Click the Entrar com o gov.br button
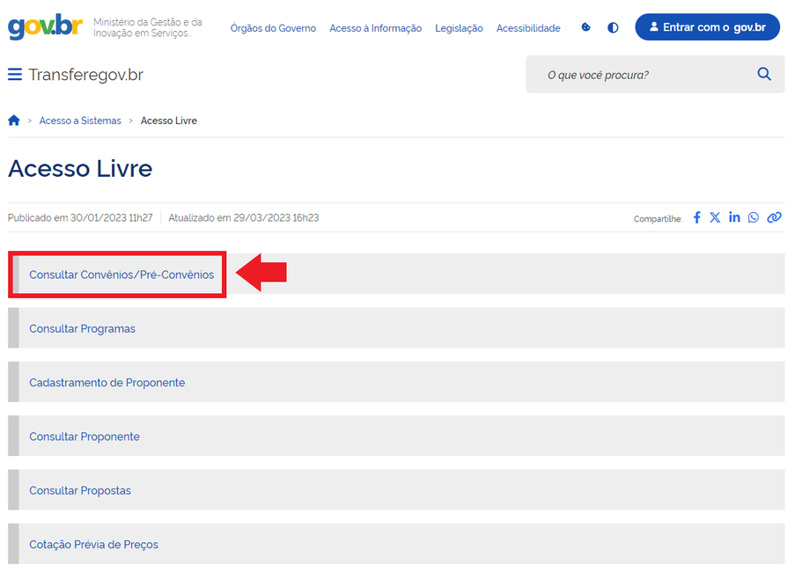 coord(707,26)
